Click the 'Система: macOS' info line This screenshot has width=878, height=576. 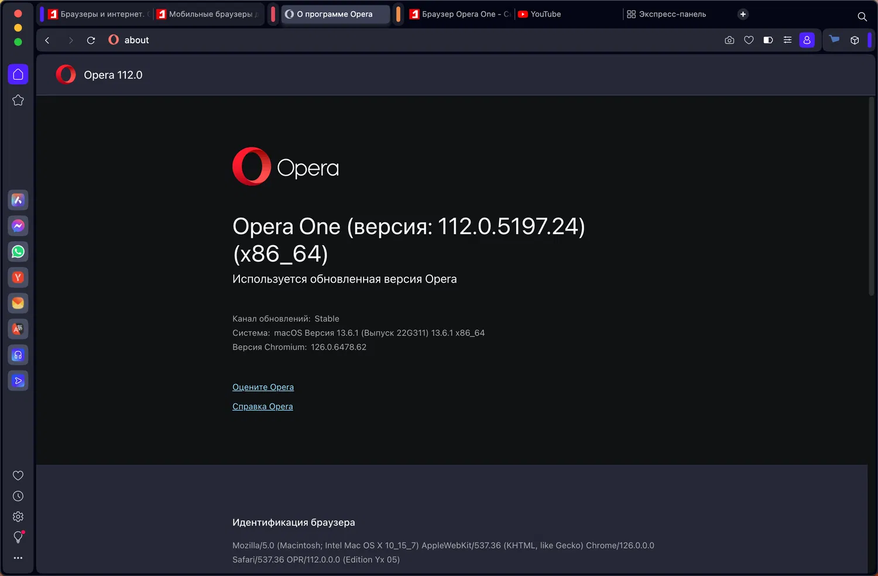(358, 333)
